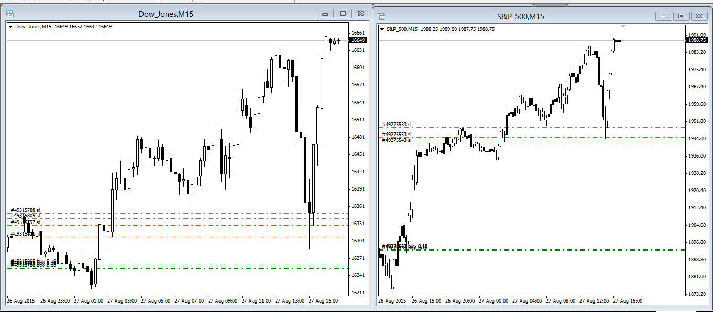
Task: Click 26 Aug 15:00 on S&P 500 time axis
Action: [427, 301]
